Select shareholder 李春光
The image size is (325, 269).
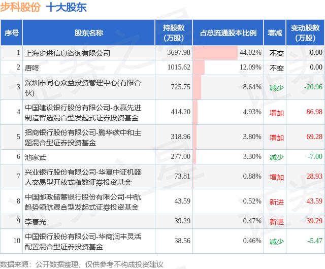pyautogui.click(x=36, y=222)
